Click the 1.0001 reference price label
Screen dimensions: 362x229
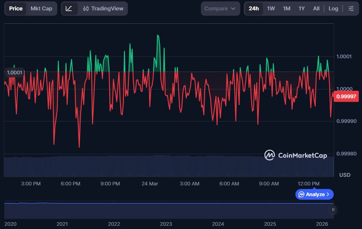pos(15,72)
